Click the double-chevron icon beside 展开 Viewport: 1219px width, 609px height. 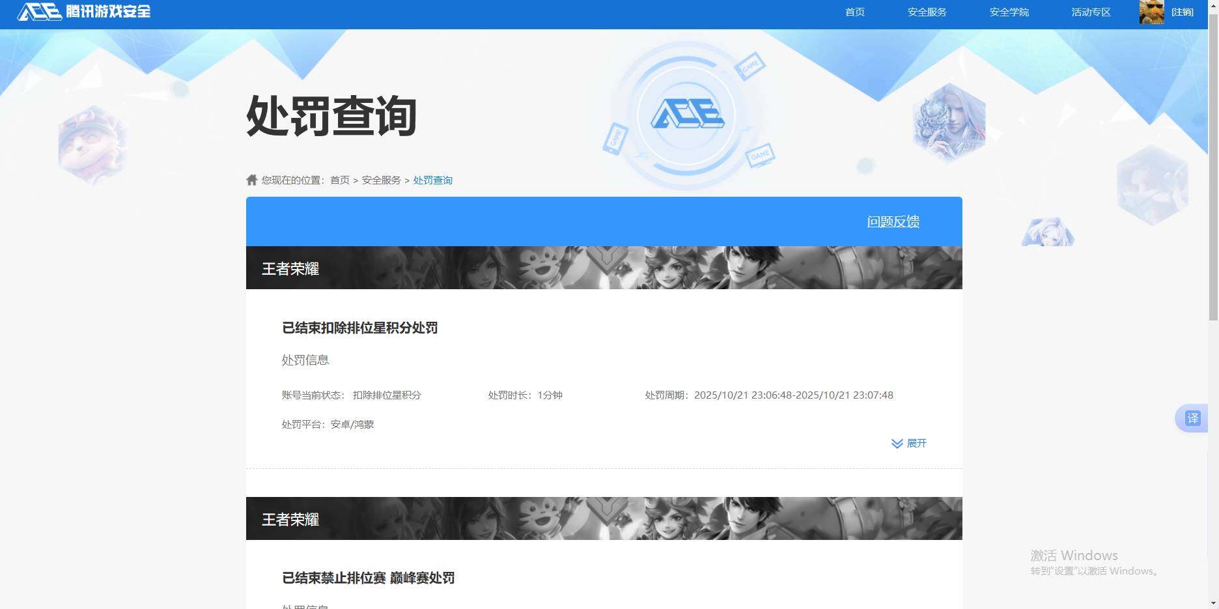pos(896,444)
